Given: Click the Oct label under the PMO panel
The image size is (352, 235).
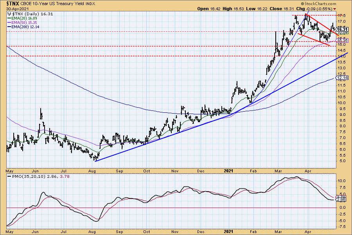Looking at the screenshot, I should point(147,232).
